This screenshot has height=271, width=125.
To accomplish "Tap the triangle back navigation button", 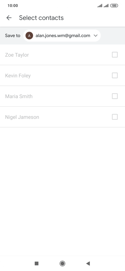I will 88,263.
